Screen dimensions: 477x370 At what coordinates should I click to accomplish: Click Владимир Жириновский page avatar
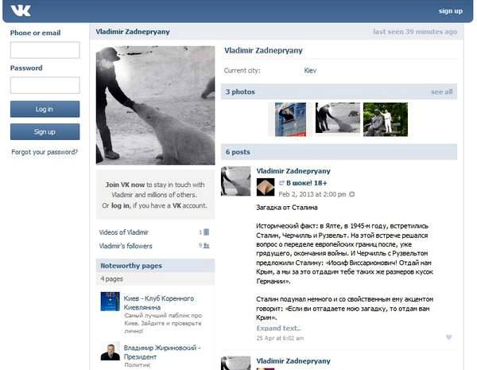coord(110,352)
